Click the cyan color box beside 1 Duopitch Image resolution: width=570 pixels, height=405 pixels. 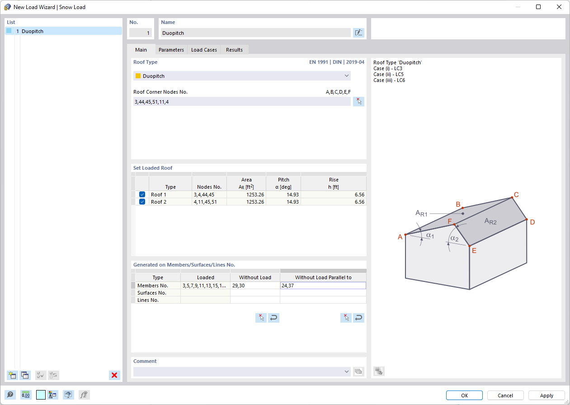(9, 31)
